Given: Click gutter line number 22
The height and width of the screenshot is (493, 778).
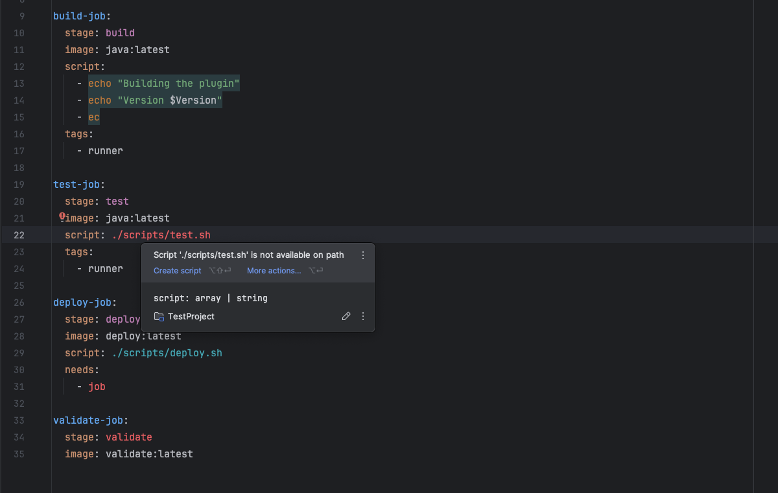Looking at the screenshot, I should pyautogui.click(x=19, y=235).
